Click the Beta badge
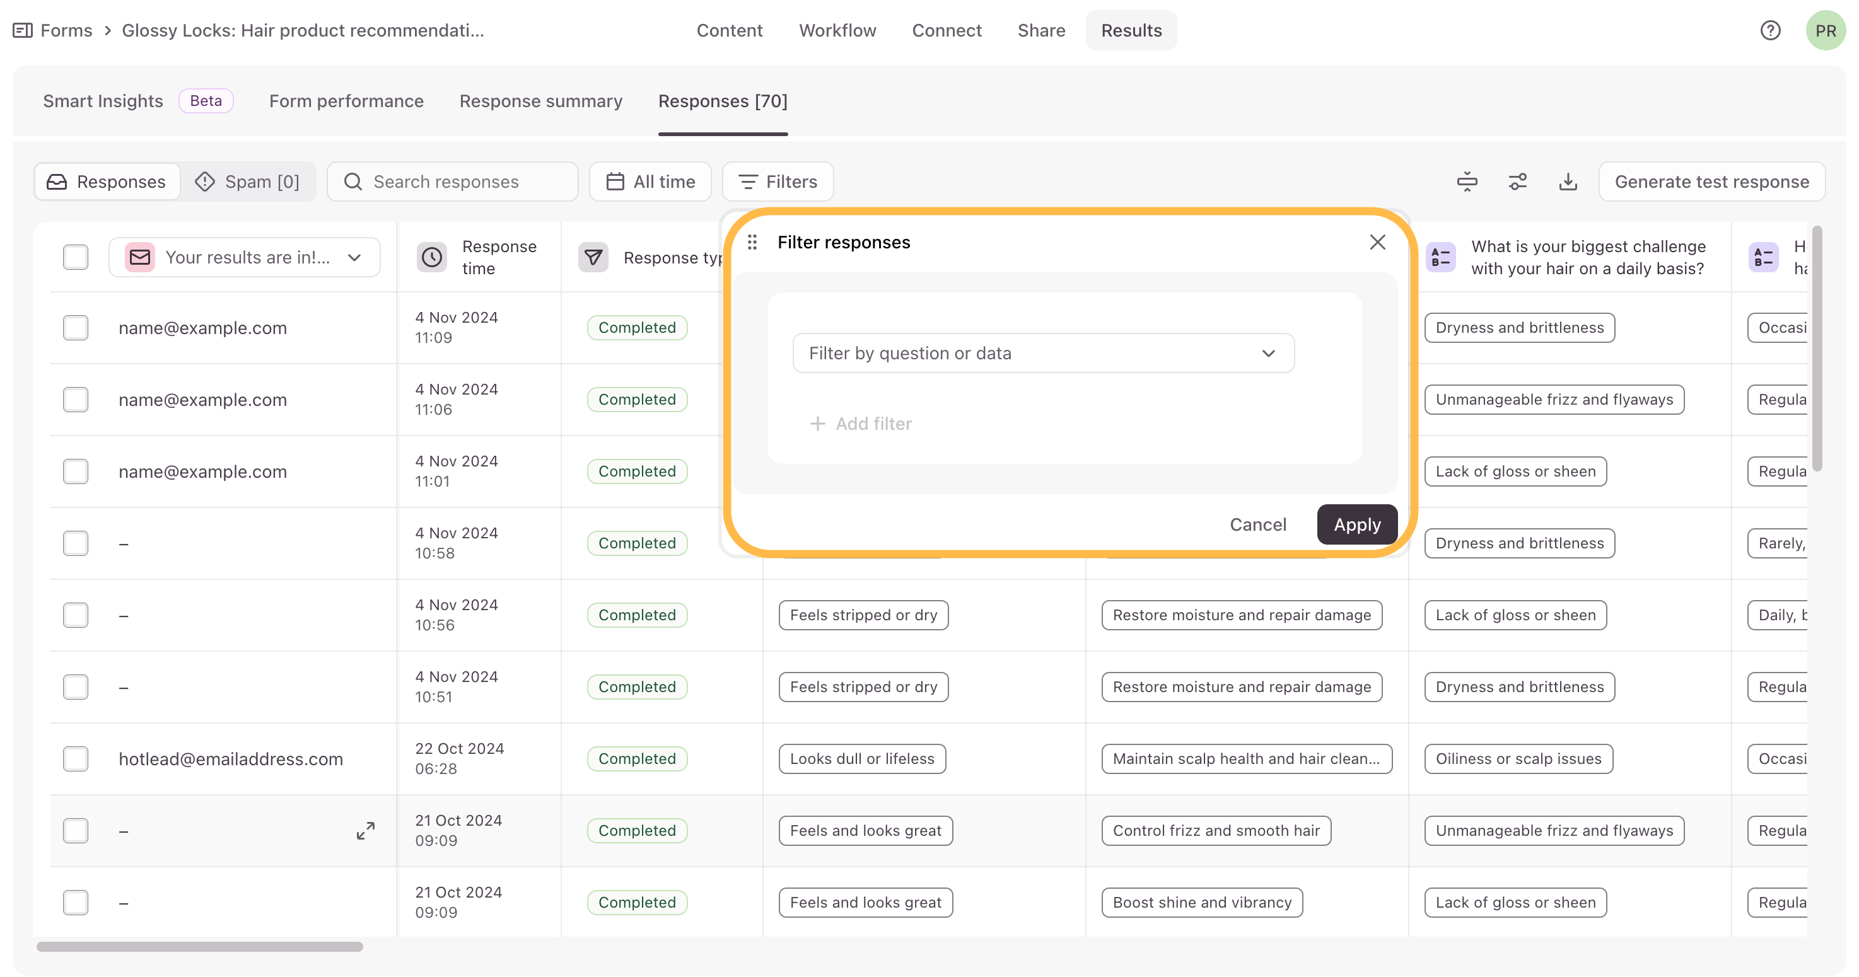Viewport: 1859px width, 977px height. coord(206,101)
